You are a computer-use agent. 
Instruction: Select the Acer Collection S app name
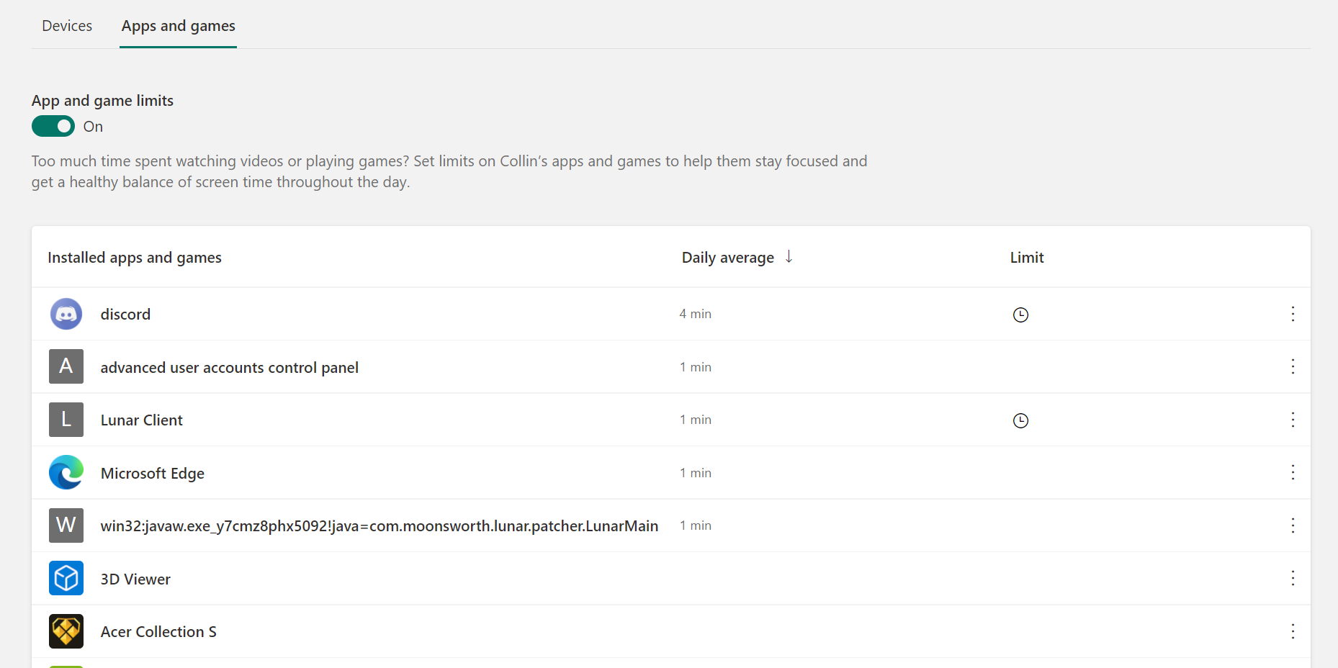click(158, 632)
